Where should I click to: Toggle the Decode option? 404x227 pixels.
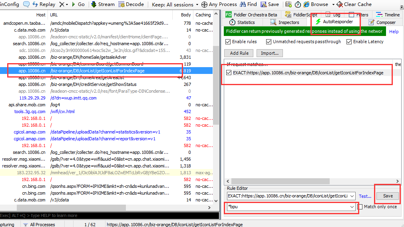[131, 4]
